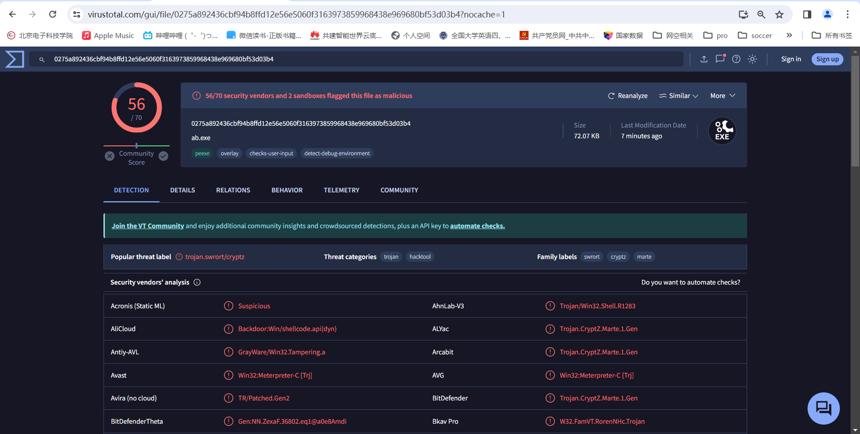Open the soccer bookmarks folder
The height and width of the screenshot is (434, 860).
click(x=755, y=35)
